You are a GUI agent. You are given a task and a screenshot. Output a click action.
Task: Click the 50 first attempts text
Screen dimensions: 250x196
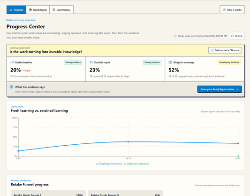coord(31,76)
